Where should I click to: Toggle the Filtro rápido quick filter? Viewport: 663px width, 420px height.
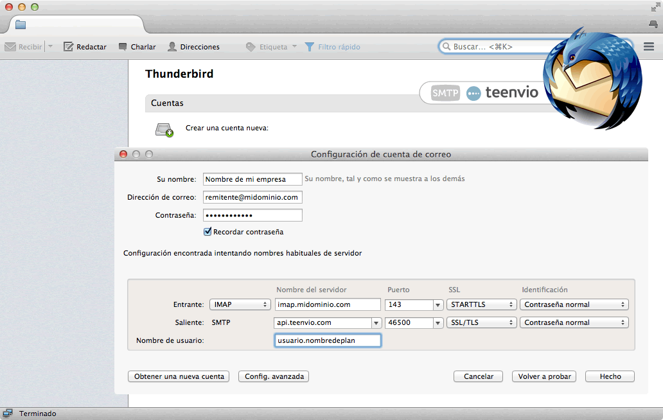coord(332,47)
